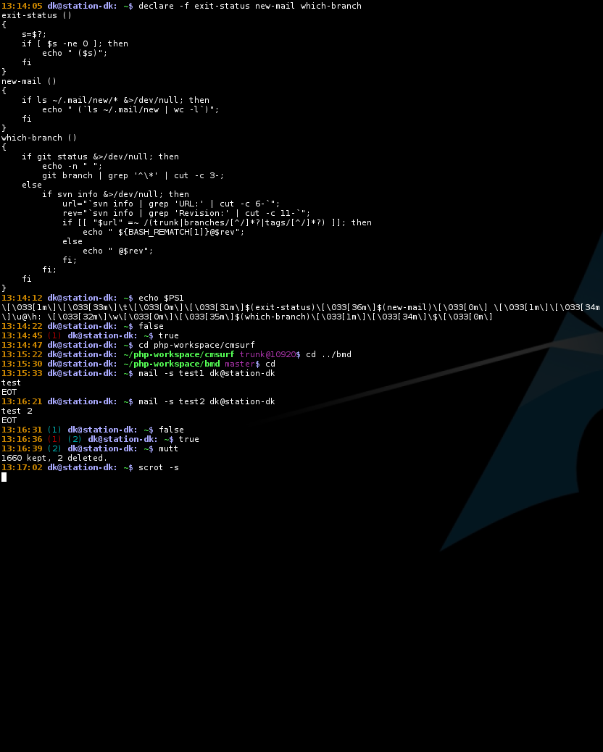Click the magenta 'master' branch indicator
Viewport: 603px width, 752px height.
tap(240, 364)
